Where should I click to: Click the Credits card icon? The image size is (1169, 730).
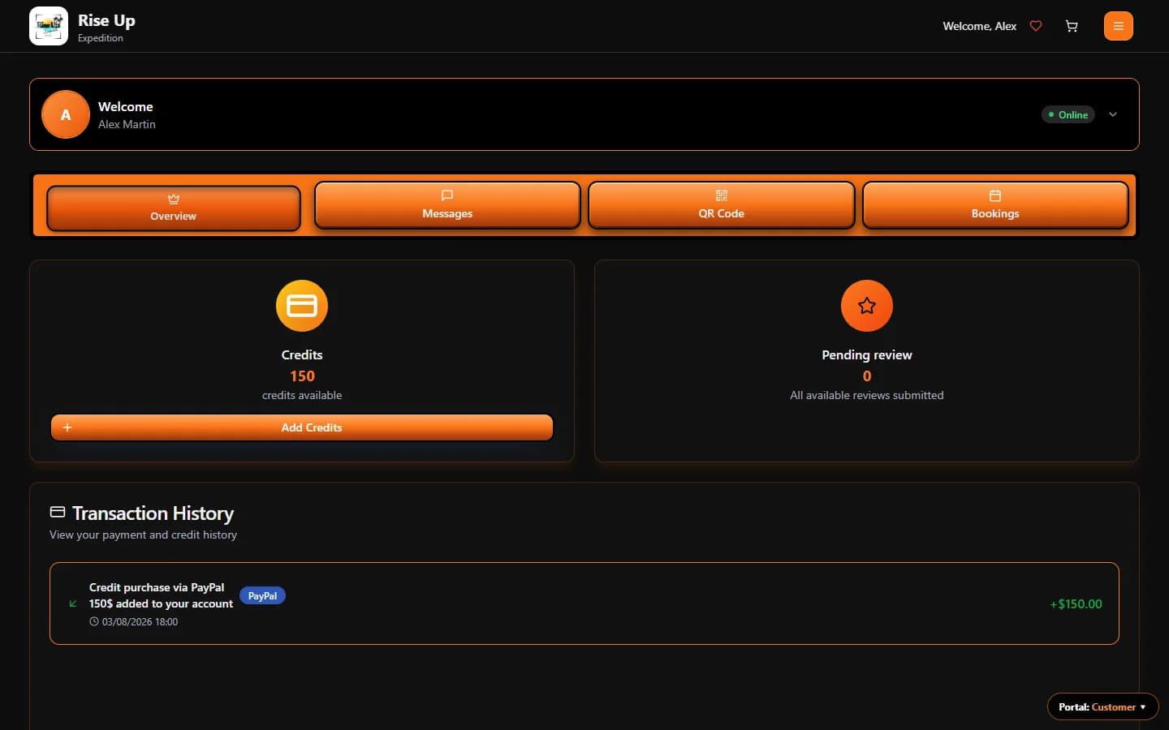(302, 306)
